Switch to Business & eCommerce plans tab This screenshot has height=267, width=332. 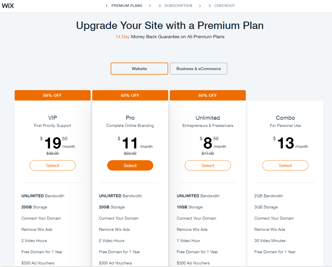[198, 69]
